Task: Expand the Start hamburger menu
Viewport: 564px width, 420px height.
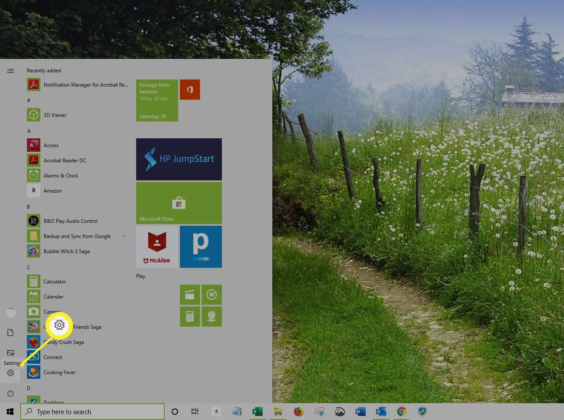Action: tap(11, 71)
